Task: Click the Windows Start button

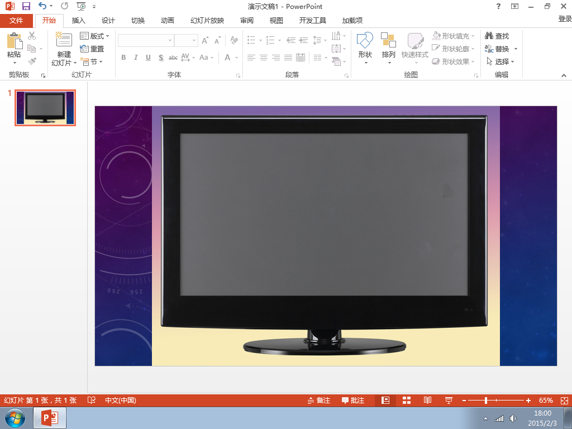Action: 15,418
